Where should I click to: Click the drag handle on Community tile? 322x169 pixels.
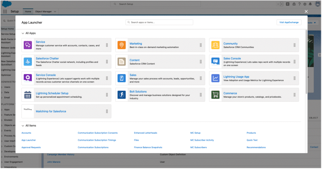295,45
